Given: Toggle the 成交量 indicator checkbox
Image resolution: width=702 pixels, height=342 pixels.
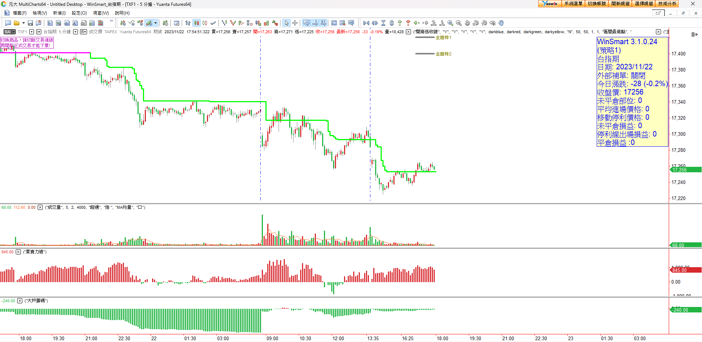Looking at the screenshot, I should tap(40, 207).
